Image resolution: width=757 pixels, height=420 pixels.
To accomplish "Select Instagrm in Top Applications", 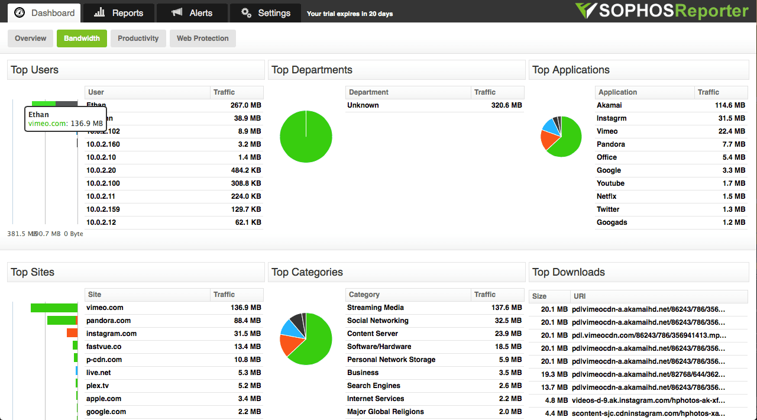I will click(x=671, y=118).
